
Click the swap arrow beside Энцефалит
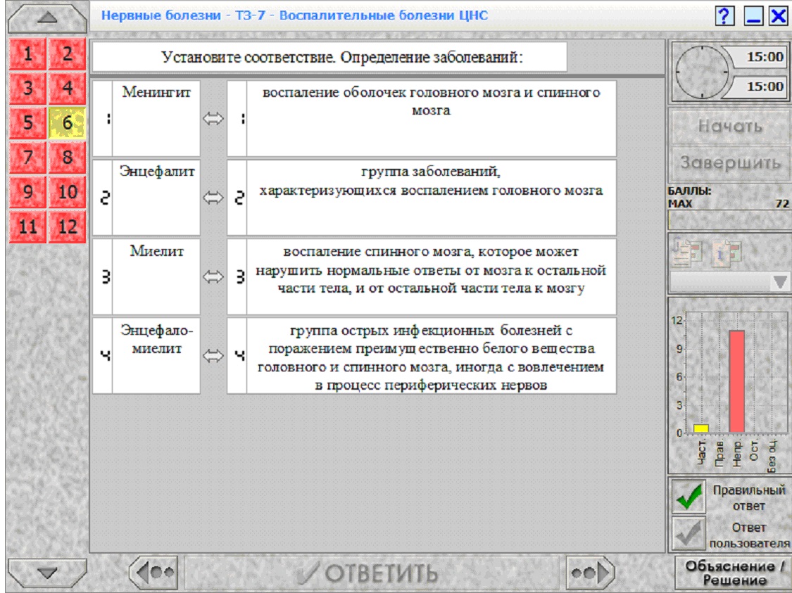213,198
